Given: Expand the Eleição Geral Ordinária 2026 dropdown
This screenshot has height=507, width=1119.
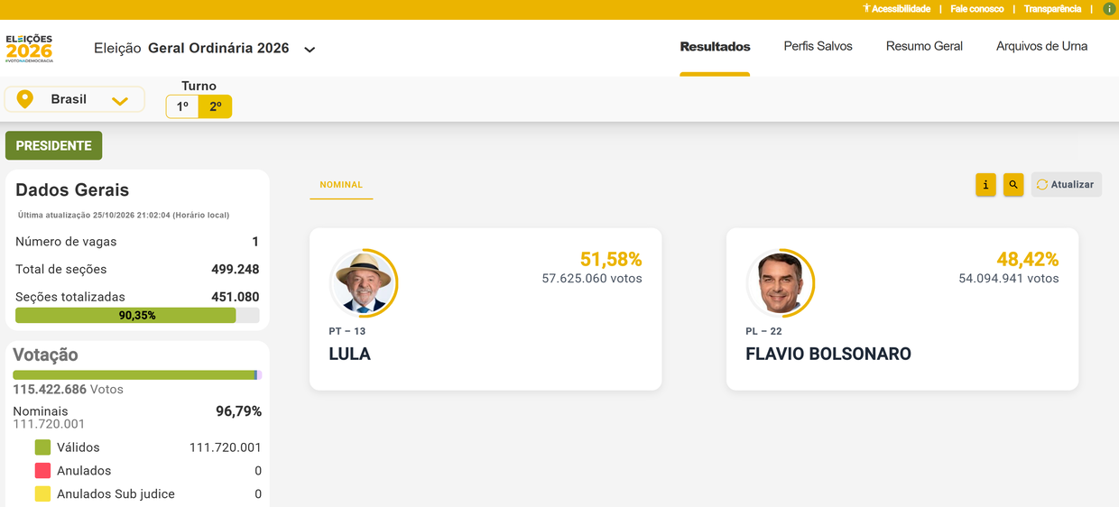Looking at the screenshot, I should 310,50.
